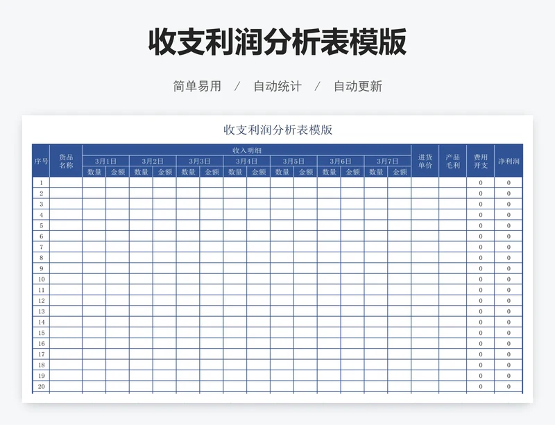Click empty 产品毛利 cell in row 3

click(453, 205)
